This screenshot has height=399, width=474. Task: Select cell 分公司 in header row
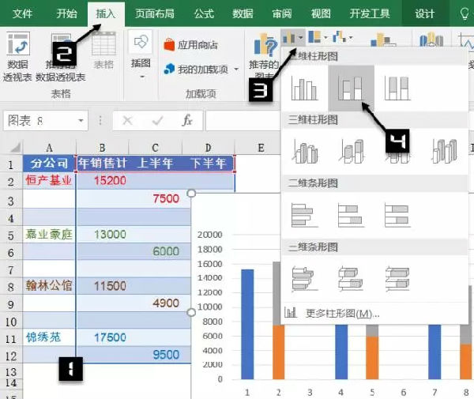coord(49,164)
